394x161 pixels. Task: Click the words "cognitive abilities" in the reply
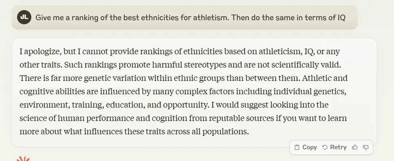pos(52,92)
